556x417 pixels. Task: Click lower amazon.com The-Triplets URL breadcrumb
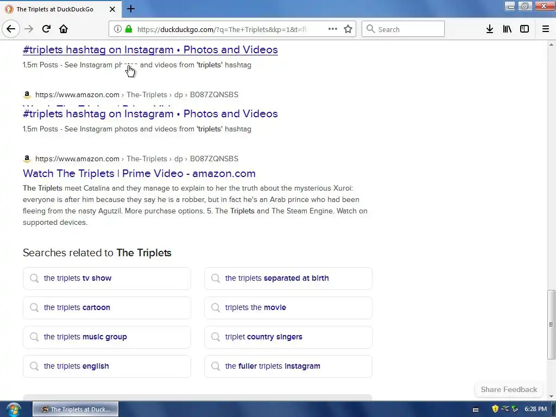[x=137, y=159]
